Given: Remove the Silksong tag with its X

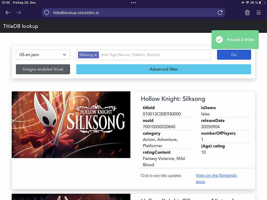Looking at the screenshot, I should click(x=95, y=55).
